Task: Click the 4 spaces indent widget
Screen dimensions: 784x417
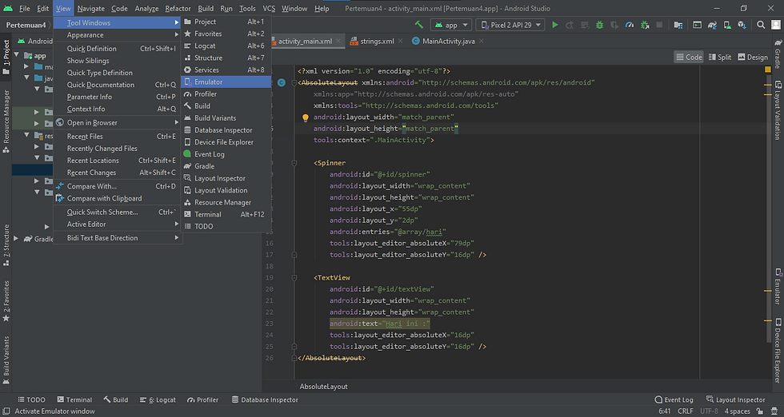Action: coord(738,411)
